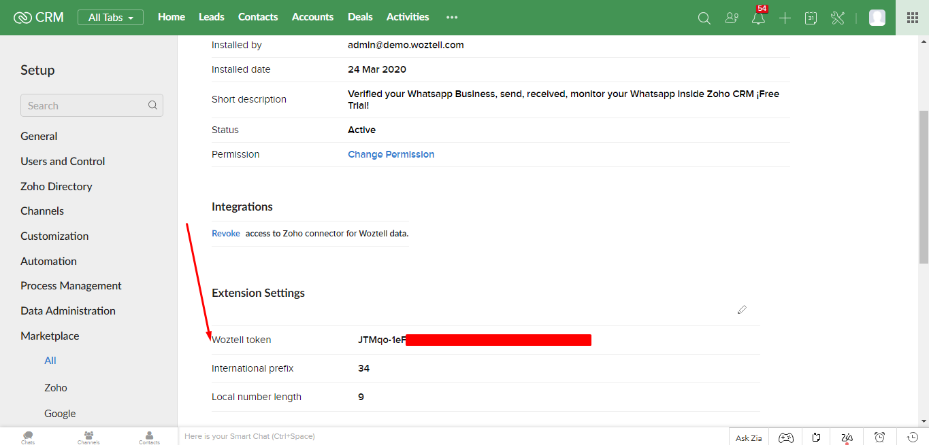
Task: Click the Revoke access link
Action: [226, 233]
